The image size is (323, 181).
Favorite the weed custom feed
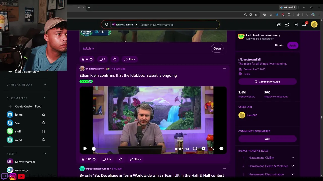43,140
